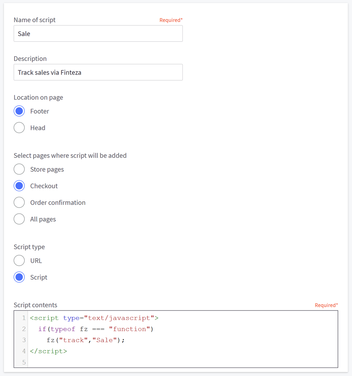Pick the Checkout pages radio button
The width and height of the screenshot is (352, 376).
[19, 186]
